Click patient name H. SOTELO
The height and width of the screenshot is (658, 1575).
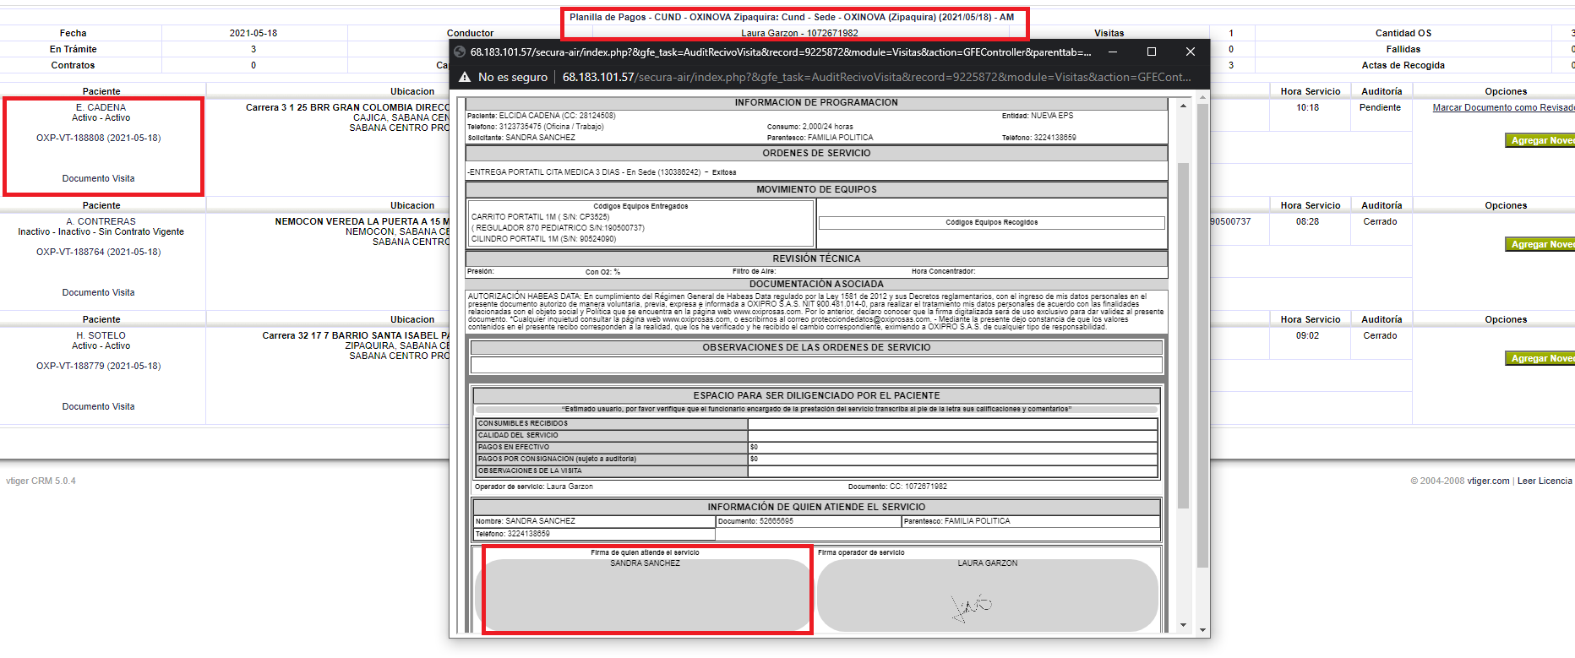point(101,335)
